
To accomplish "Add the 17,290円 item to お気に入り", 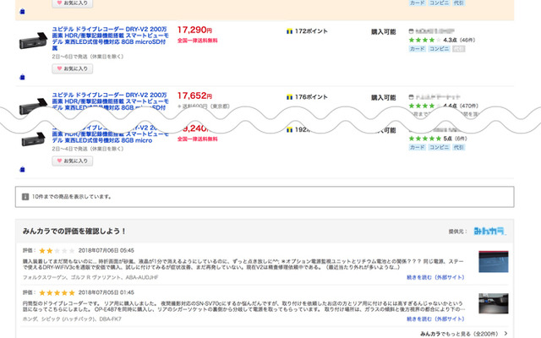I will (73, 68).
